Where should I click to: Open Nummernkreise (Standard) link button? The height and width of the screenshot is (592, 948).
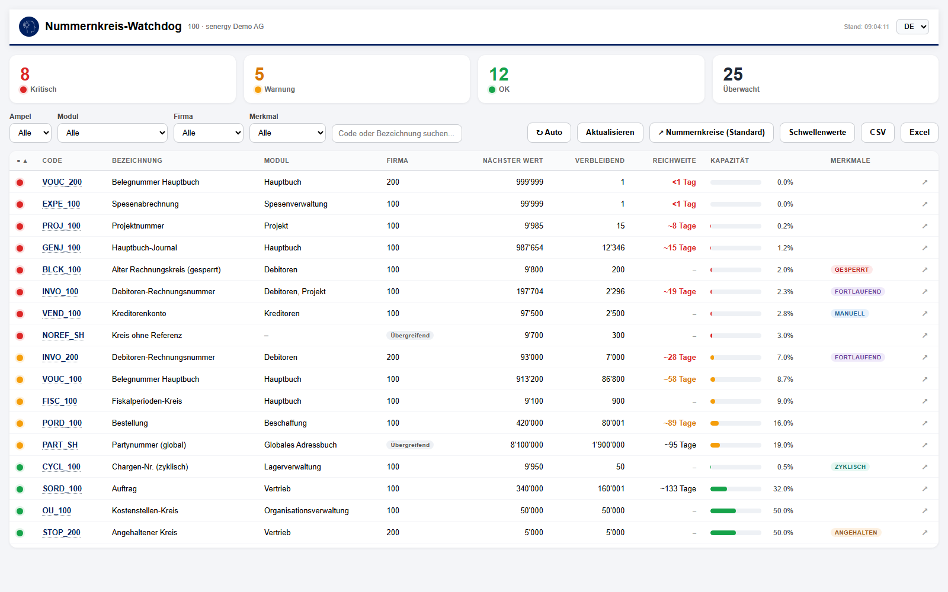(x=712, y=133)
